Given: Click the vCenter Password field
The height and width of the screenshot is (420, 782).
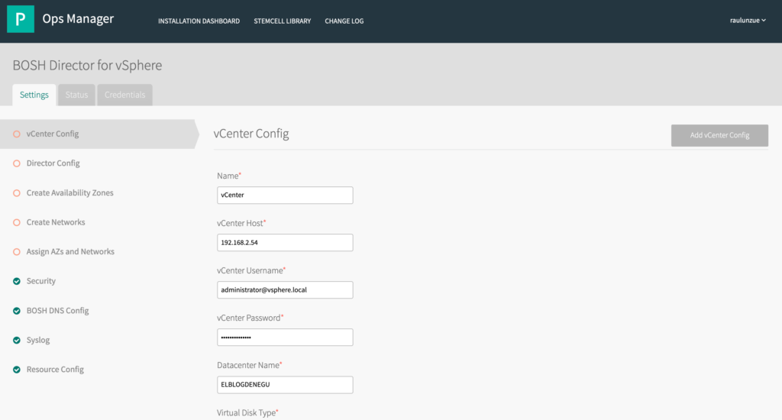Looking at the screenshot, I should [x=285, y=338].
